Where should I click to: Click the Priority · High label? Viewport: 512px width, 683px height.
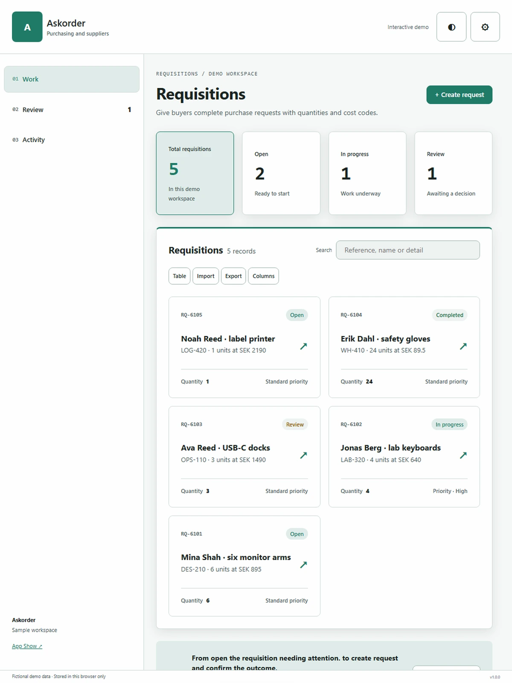pos(450,491)
